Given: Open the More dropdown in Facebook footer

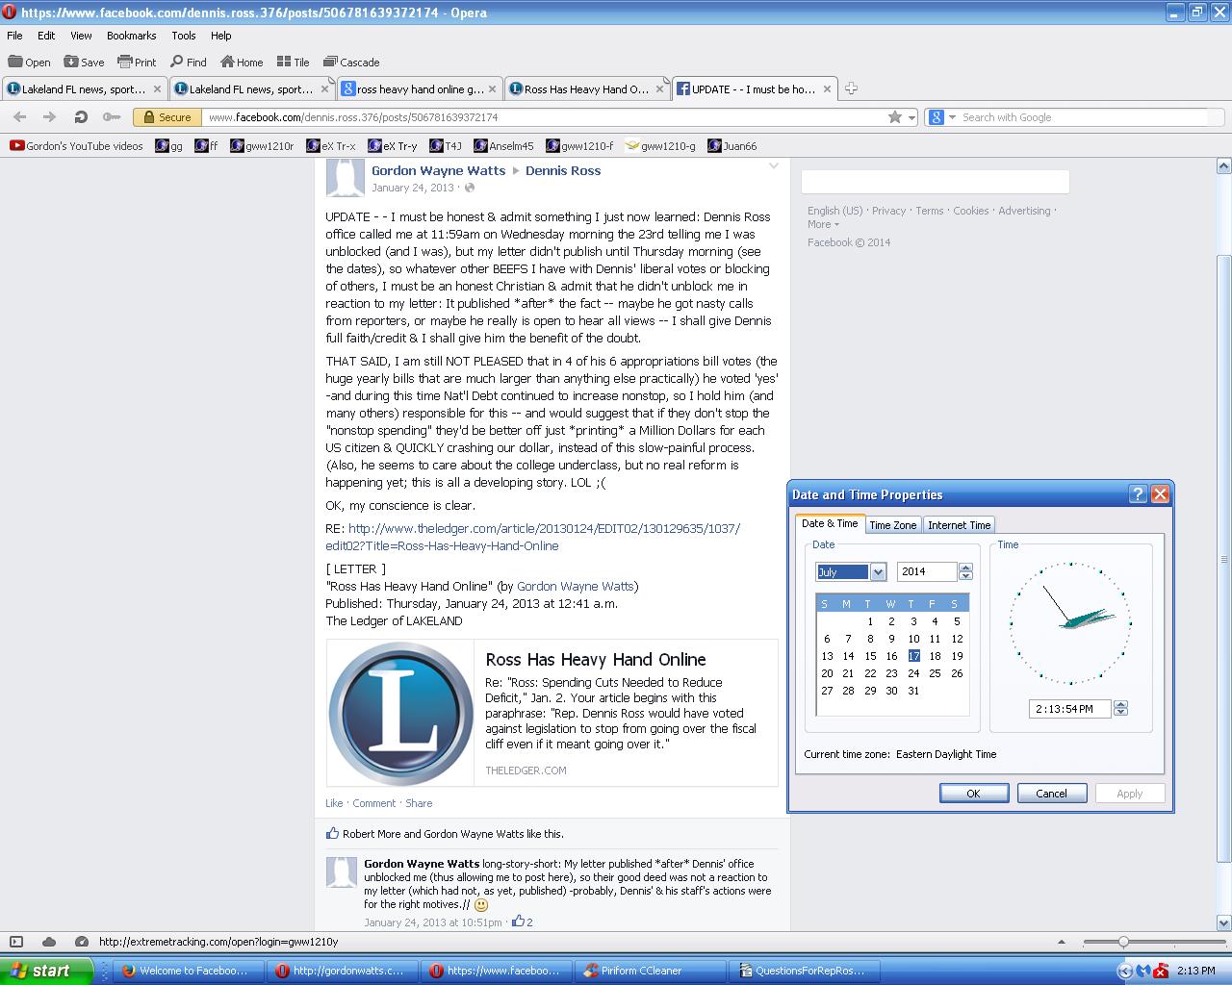Looking at the screenshot, I should point(823,224).
